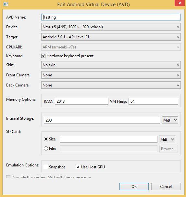Toggle Override the existing AVD checkbox

[x=8, y=177]
